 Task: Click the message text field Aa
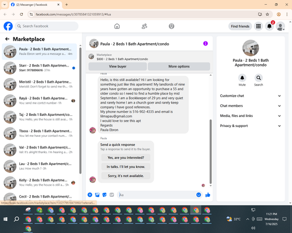[x=157, y=195]
